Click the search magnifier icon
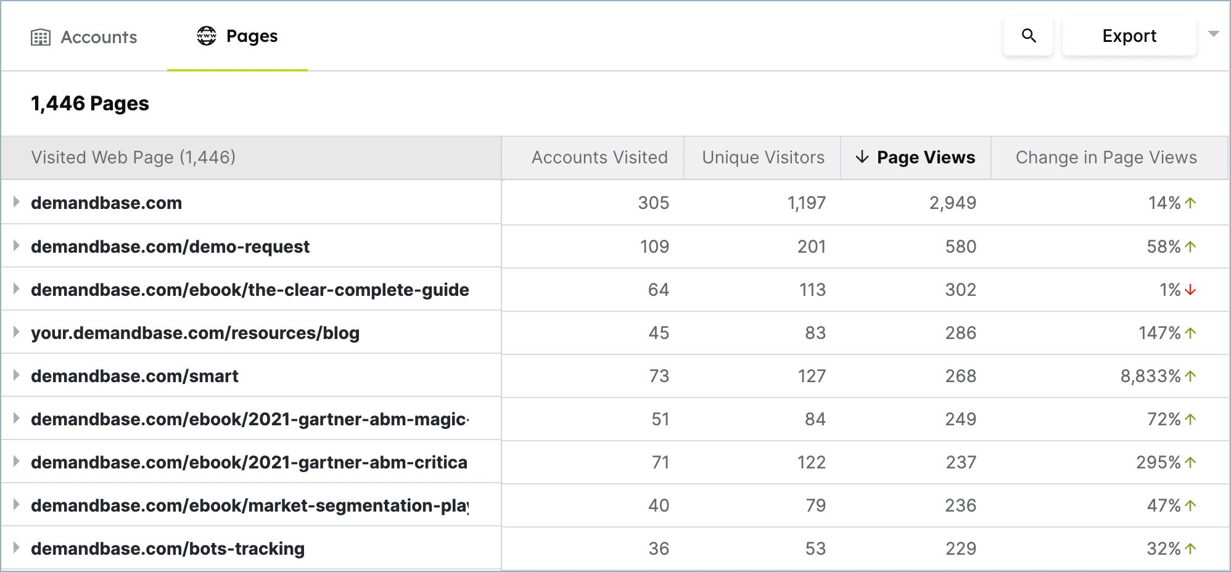 click(1028, 36)
